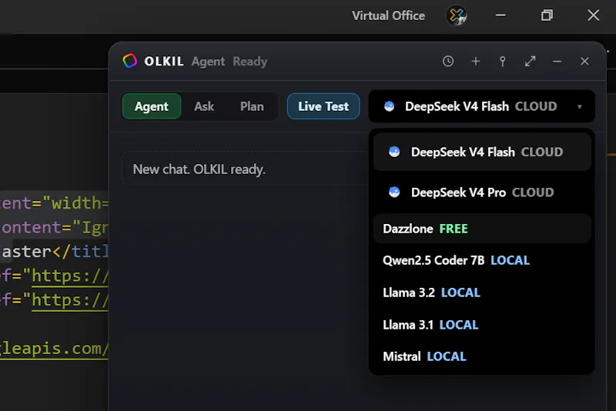Switch to Ask mode
The height and width of the screenshot is (411, 616).
pyautogui.click(x=204, y=106)
